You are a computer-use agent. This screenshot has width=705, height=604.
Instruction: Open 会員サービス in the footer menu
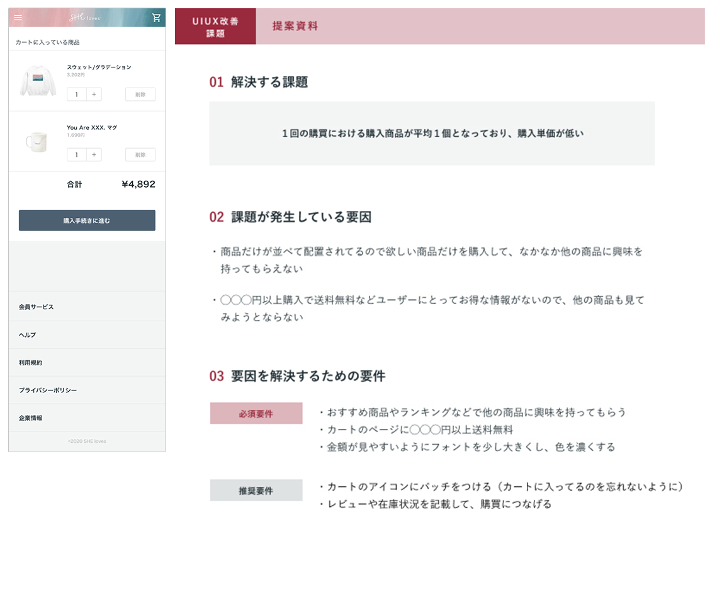37,307
